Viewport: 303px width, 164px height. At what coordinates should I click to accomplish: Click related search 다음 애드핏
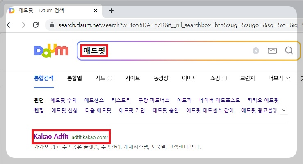(98, 110)
